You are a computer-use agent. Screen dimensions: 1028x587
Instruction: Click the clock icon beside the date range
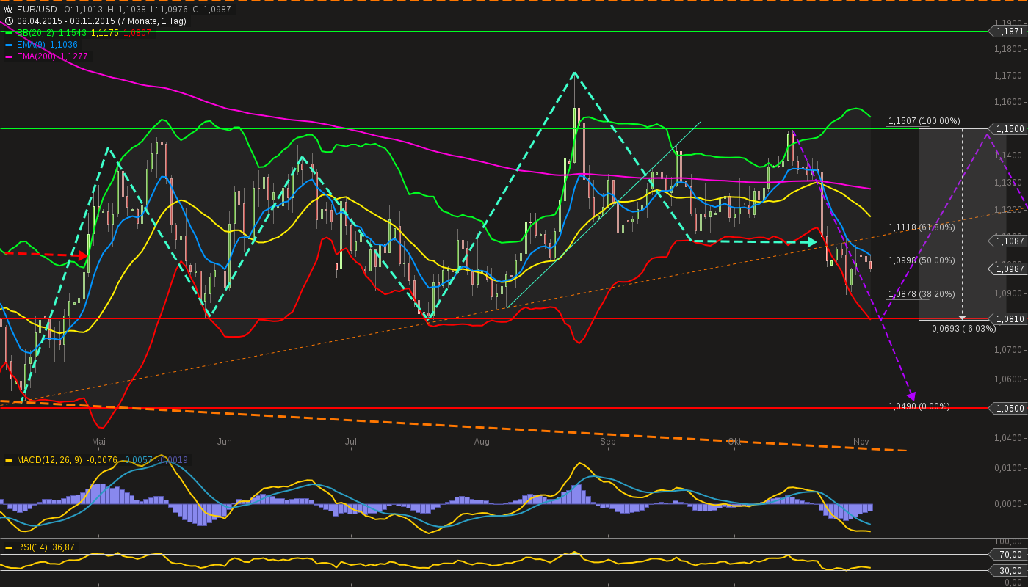(8, 21)
